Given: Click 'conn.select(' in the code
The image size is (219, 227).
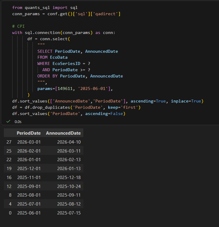Looking at the screenshot, I should click(x=55, y=39).
